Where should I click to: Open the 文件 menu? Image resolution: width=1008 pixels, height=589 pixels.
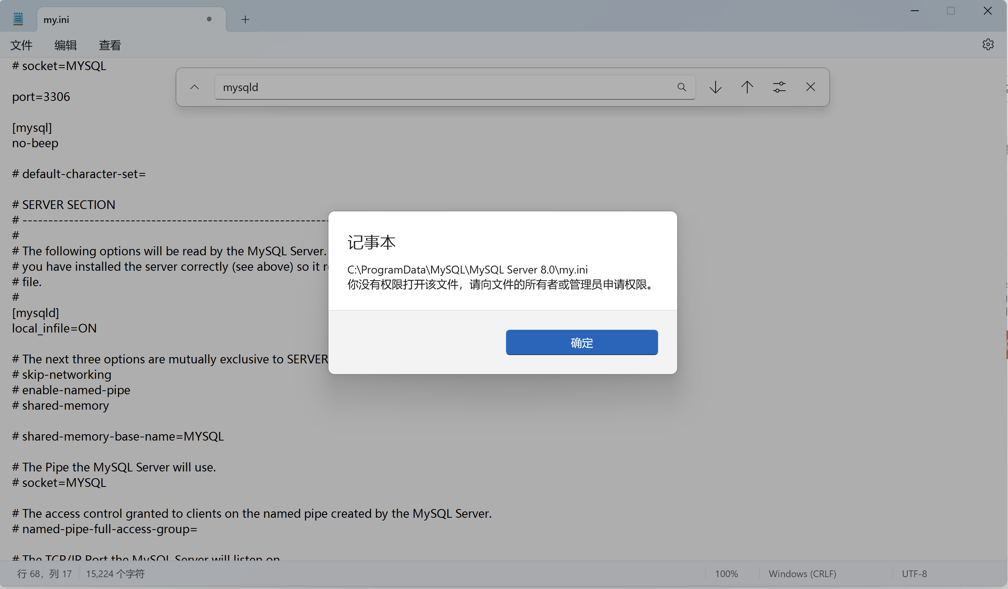(x=21, y=45)
